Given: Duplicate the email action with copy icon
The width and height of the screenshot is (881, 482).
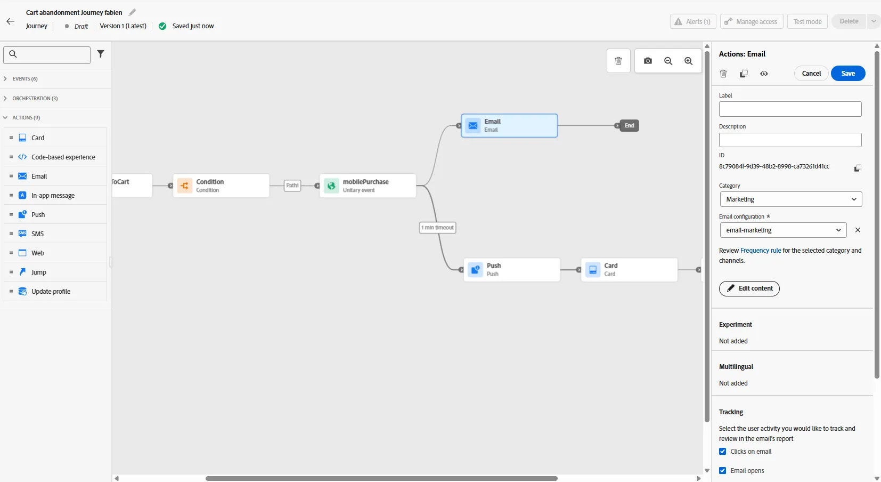Looking at the screenshot, I should pyautogui.click(x=744, y=74).
